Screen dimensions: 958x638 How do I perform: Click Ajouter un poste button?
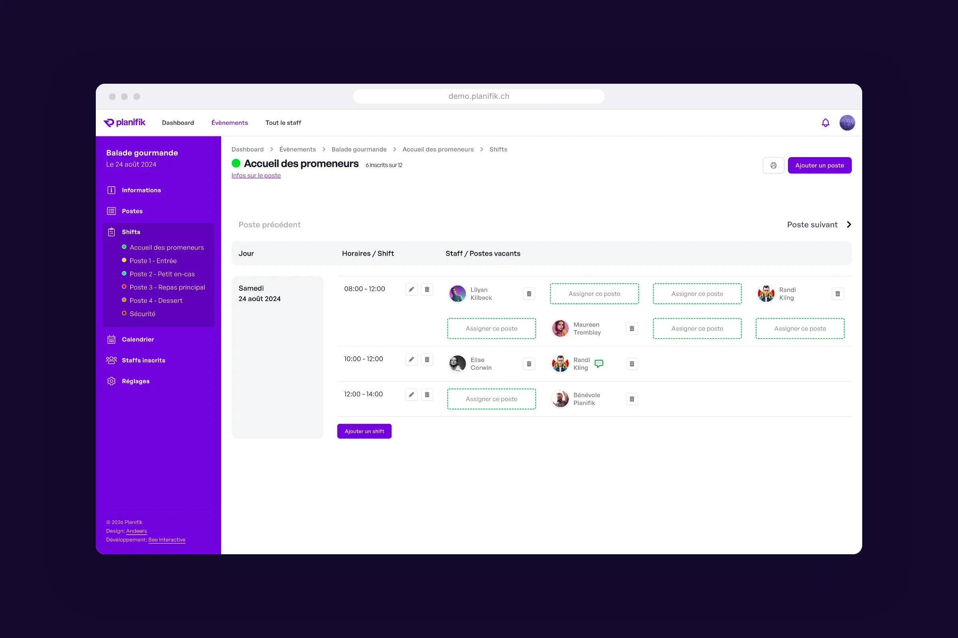(819, 165)
